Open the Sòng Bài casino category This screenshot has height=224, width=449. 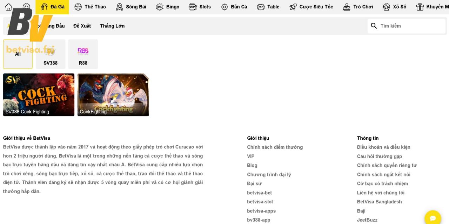point(131,7)
